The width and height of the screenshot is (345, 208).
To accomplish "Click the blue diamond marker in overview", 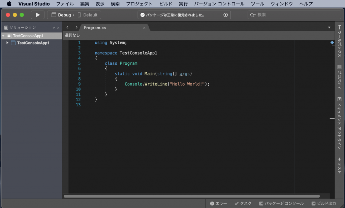I will [x=332, y=42].
